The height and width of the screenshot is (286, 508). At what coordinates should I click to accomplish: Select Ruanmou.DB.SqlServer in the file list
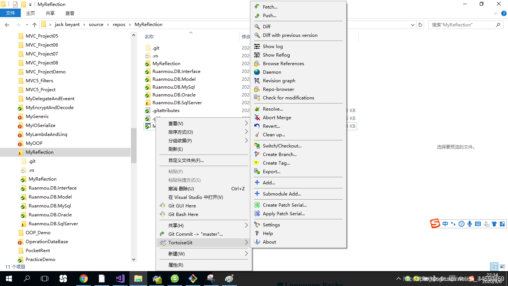tap(177, 102)
